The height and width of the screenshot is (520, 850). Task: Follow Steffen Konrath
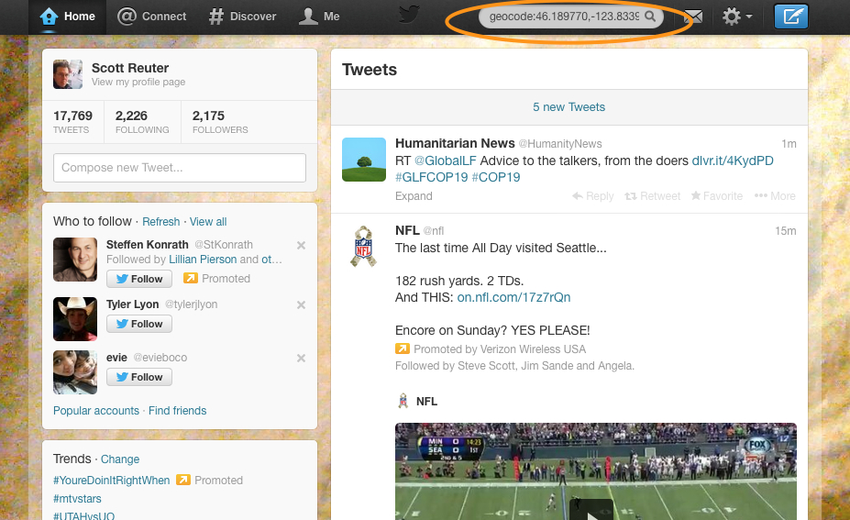point(139,279)
